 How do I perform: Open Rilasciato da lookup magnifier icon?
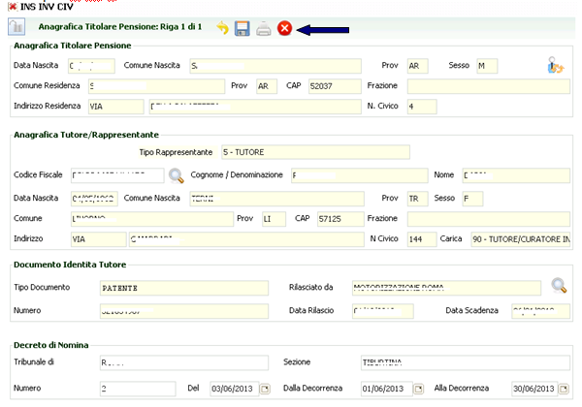[559, 286]
